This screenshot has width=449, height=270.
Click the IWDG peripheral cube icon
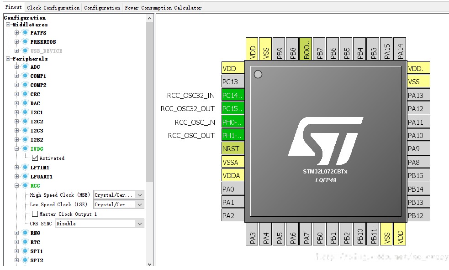point(26,149)
